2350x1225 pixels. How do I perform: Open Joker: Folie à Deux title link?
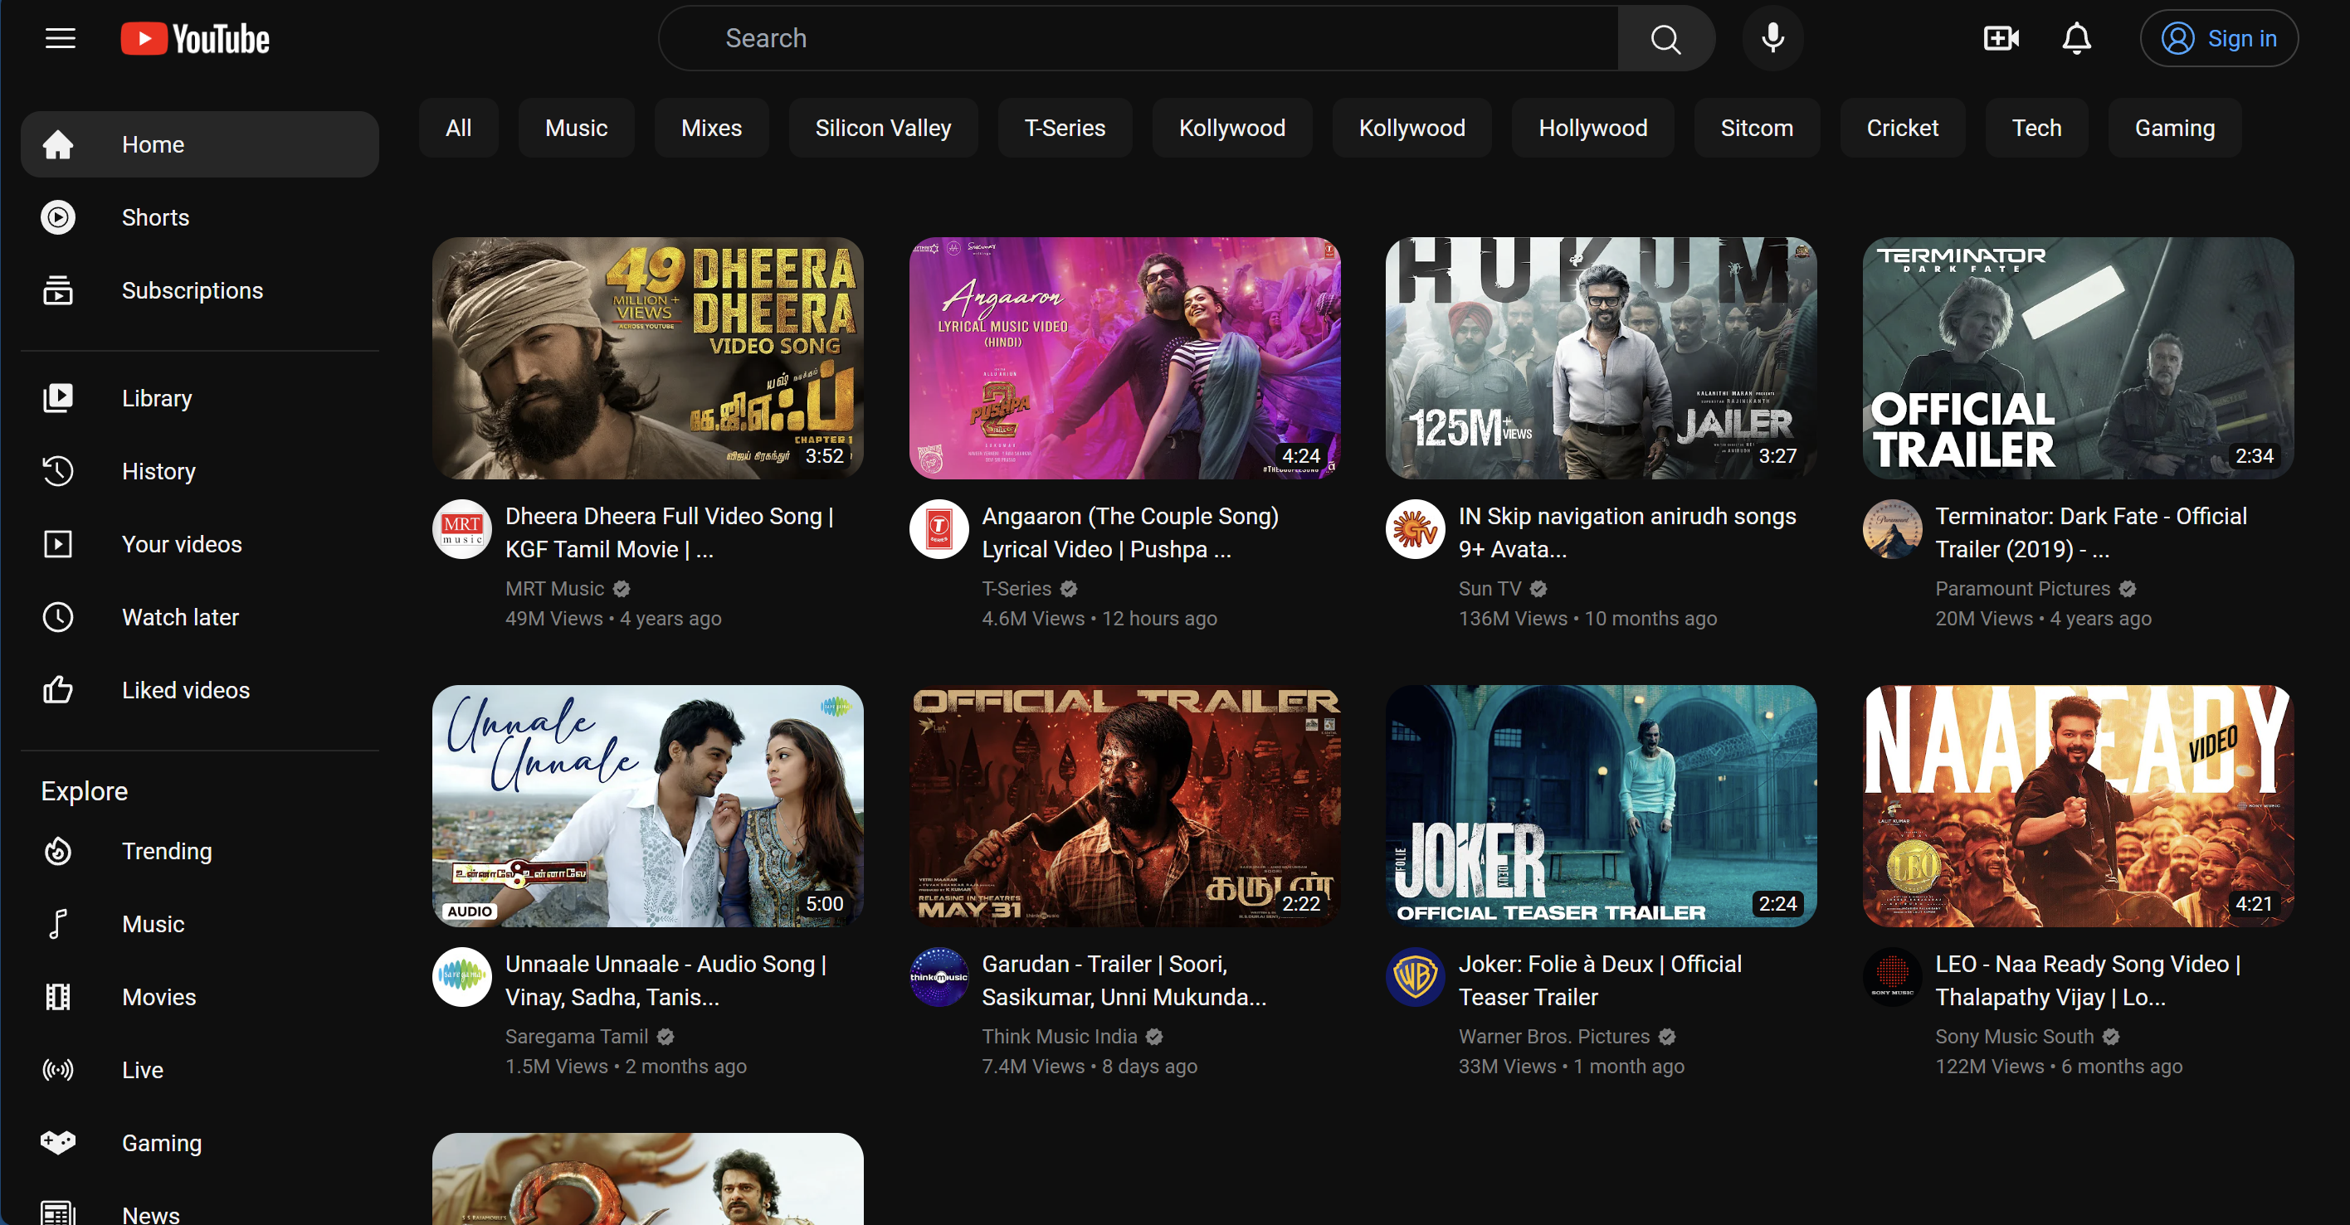(1600, 980)
